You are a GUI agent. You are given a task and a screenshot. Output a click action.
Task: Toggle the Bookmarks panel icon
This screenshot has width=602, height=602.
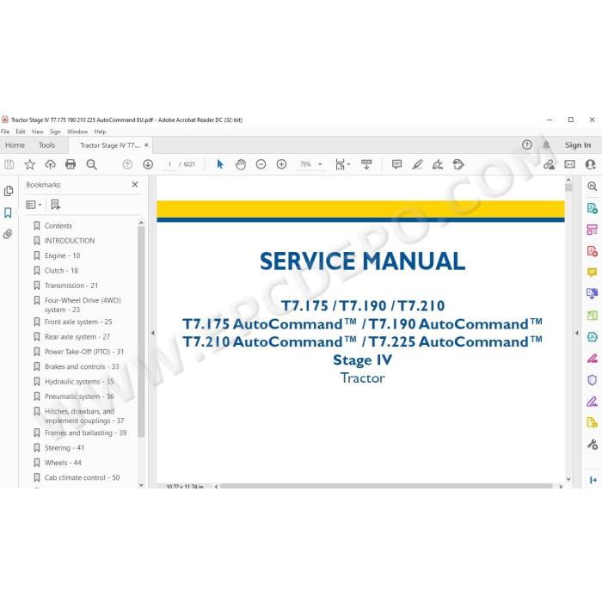pos(8,212)
